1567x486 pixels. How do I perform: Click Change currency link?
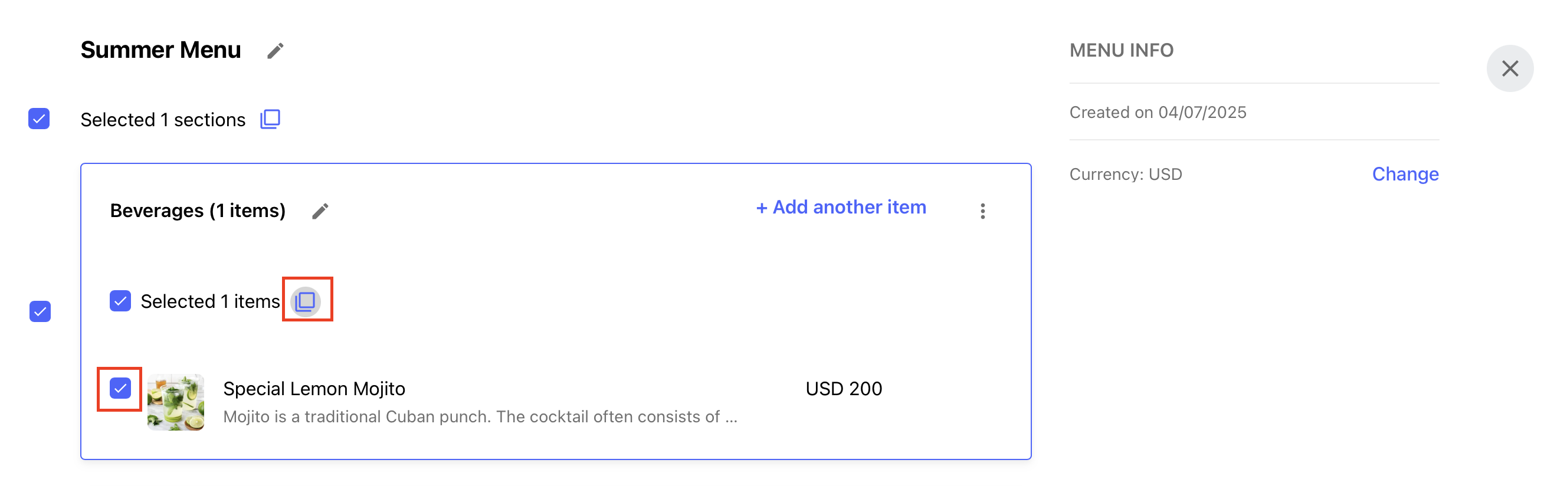pyautogui.click(x=1405, y=175)
